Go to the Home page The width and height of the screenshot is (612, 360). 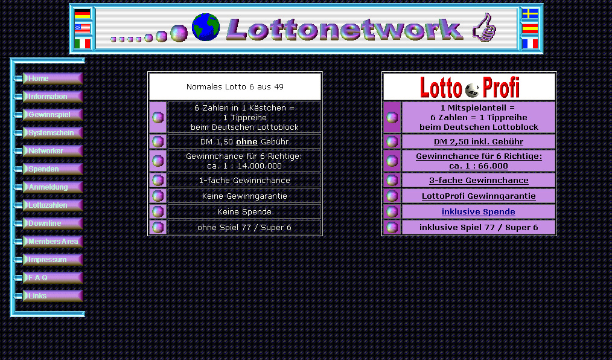click(53, 79)
